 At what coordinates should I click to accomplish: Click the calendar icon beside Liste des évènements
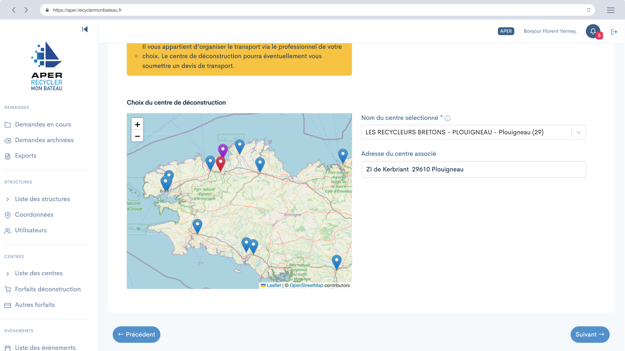point(7,348)
